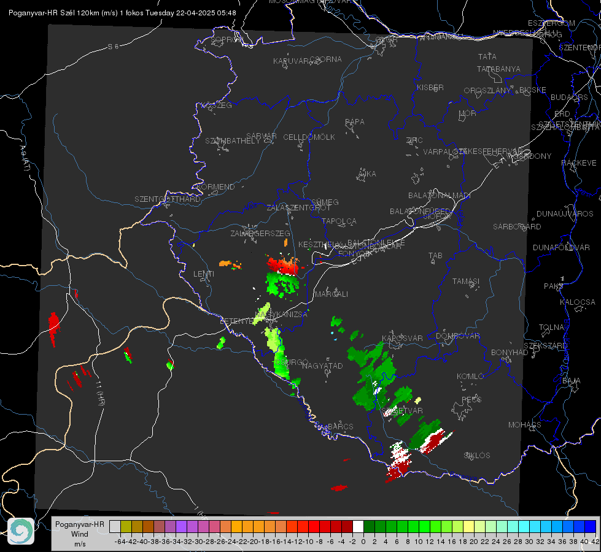Click the cyan swatch between 28 and 30

point(524,526)
